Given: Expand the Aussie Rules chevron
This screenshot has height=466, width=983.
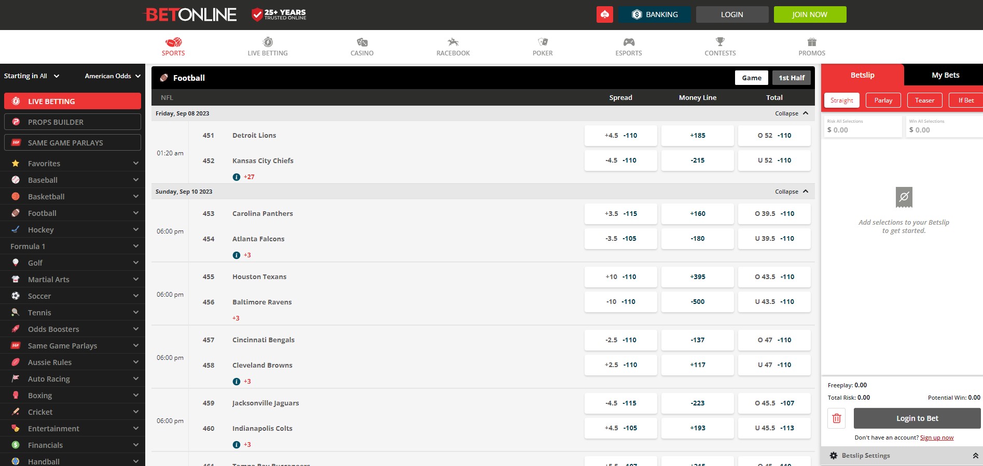Looking at the screenshot, I should click(136, 362).
